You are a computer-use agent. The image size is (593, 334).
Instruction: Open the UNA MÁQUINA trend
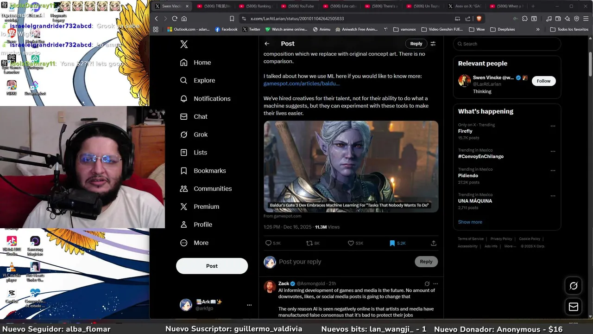475,201
